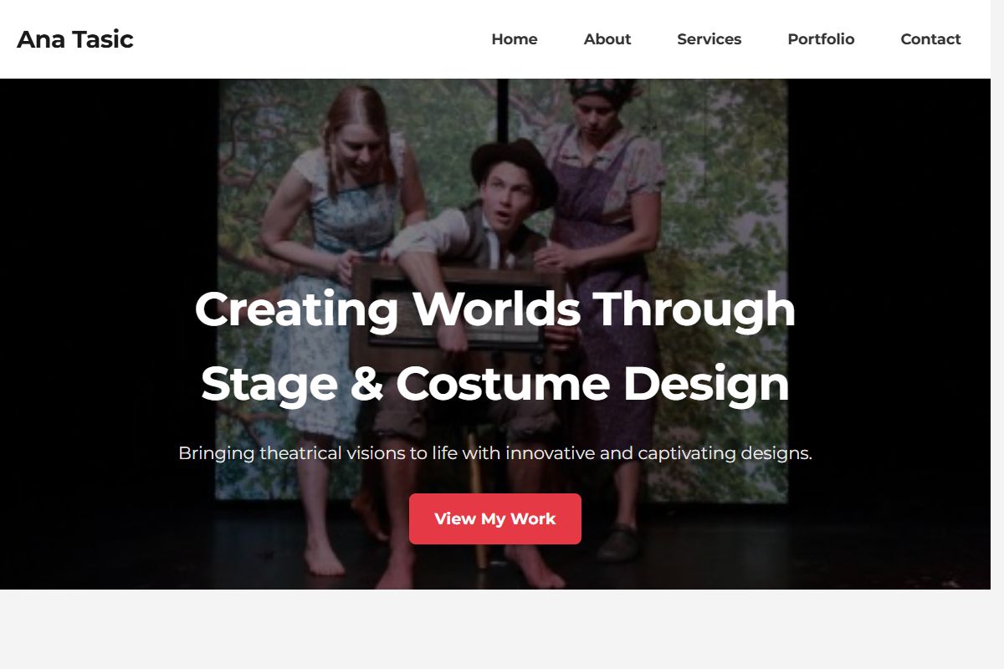The height and width of the screenshot is (669, 1004).
Task: Click the "Bringing theatrical visions to life" subtitle
Action: [494, 453]
